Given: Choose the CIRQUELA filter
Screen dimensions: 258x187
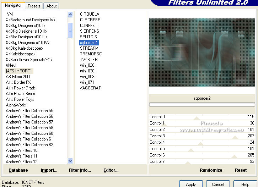Looking at the screenshot, I should 90,14.
